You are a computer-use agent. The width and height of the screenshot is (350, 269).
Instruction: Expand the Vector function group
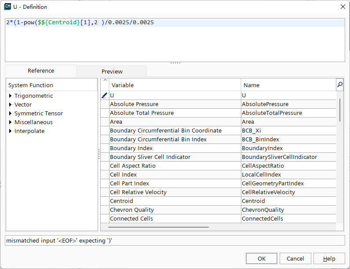tap(10, 105)
